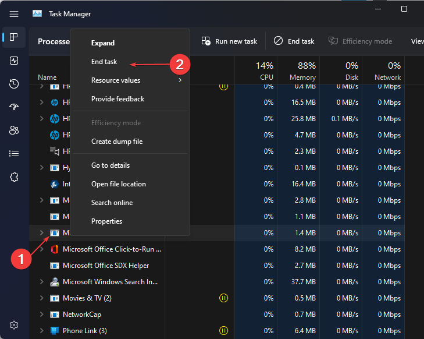Open the Services page in sidebar
Image resolution: width=424 pixels, height=339 pixels.
click(x=14, y=177)
